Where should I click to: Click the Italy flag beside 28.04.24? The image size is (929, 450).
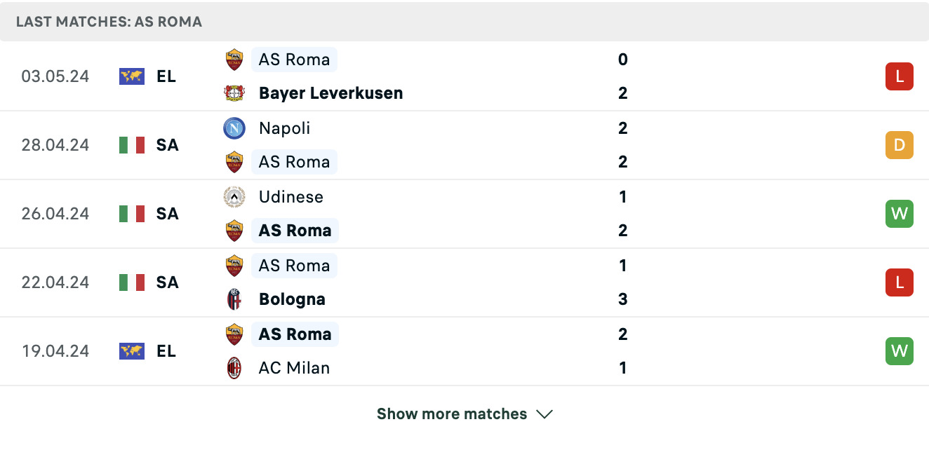[132, 145]
